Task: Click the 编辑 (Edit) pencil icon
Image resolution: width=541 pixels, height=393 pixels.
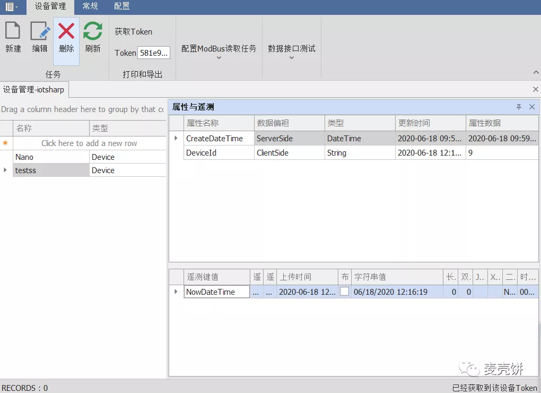Action: (x=40, y=31)
